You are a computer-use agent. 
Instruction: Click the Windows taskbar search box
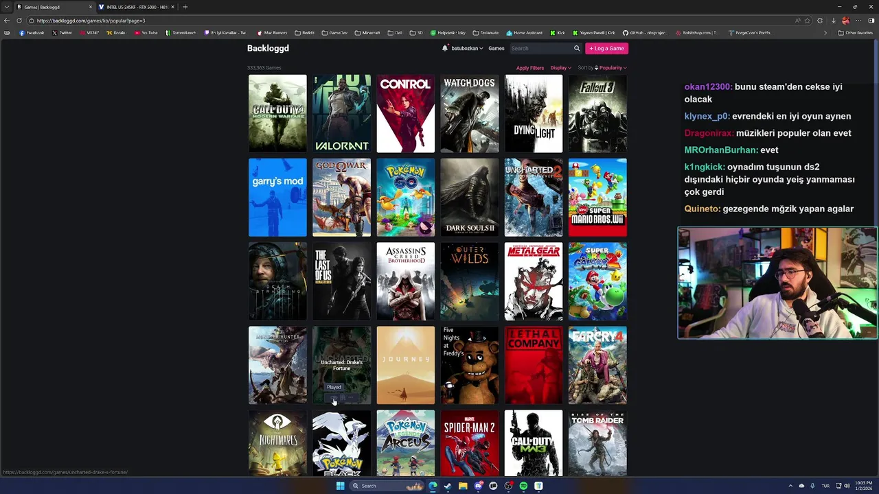pyautogui.click(x=387, y=486)
